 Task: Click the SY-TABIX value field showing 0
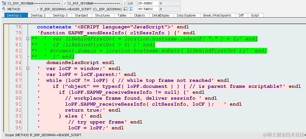pyautogui.click(x=170, y=9)
